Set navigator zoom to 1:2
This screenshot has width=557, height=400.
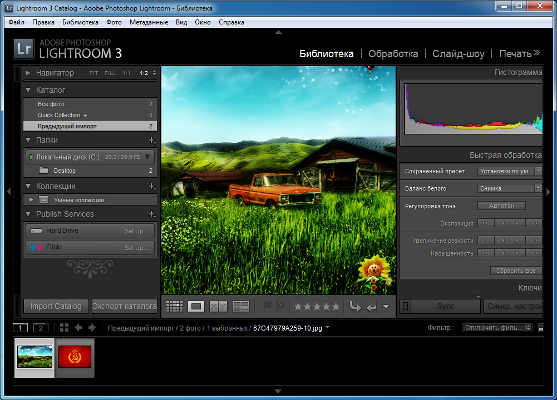pos(144,73)
